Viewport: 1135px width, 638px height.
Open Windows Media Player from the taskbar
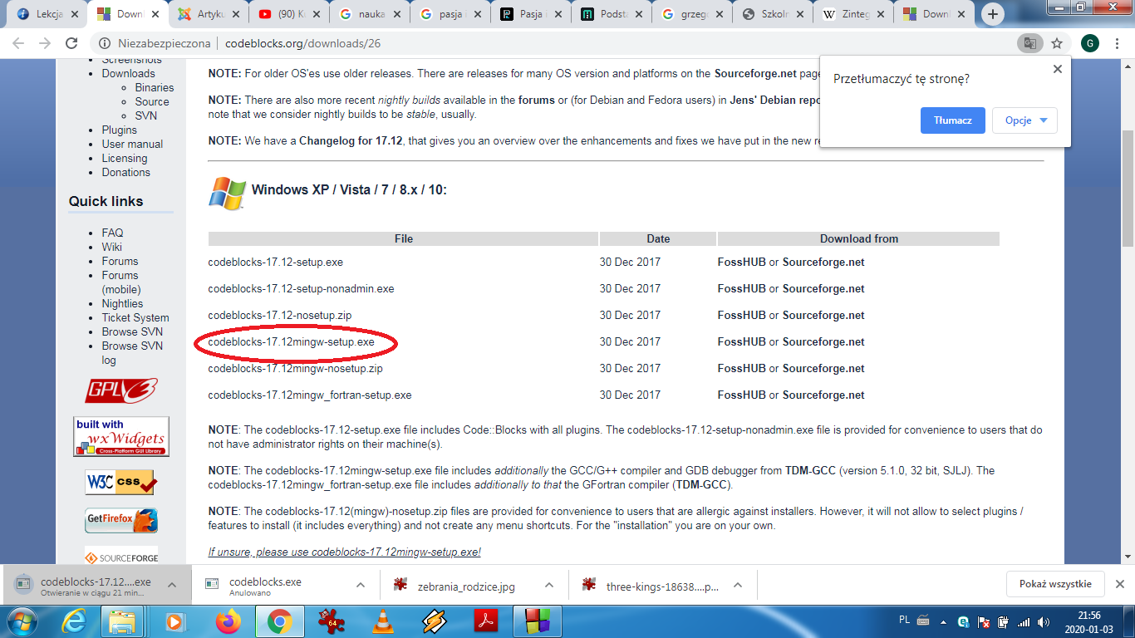[174, 621]
